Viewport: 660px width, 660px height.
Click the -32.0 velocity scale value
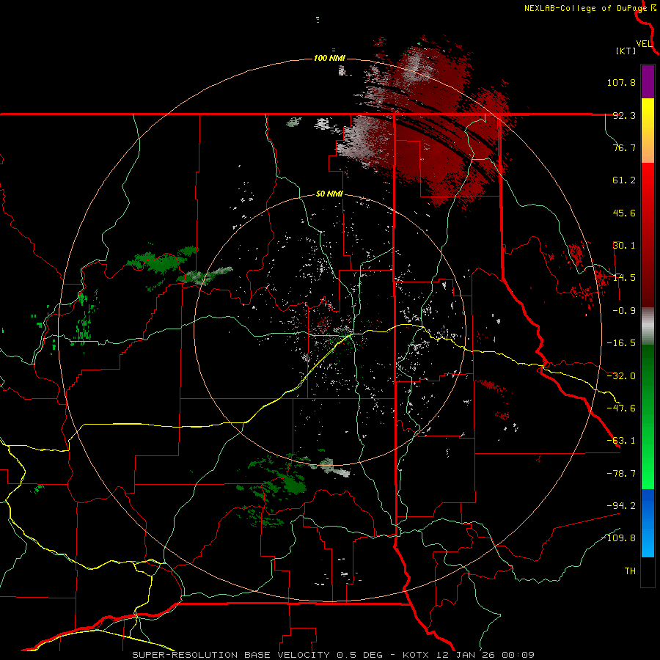(x=621, y=376)
